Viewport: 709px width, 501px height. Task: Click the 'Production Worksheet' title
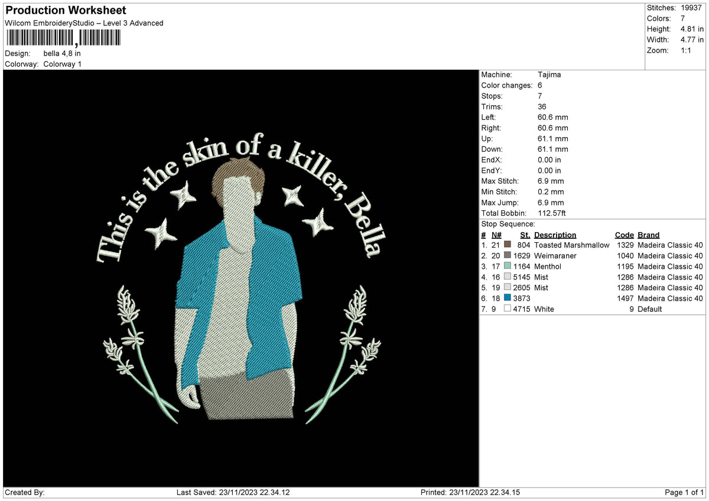pos(65,11)
